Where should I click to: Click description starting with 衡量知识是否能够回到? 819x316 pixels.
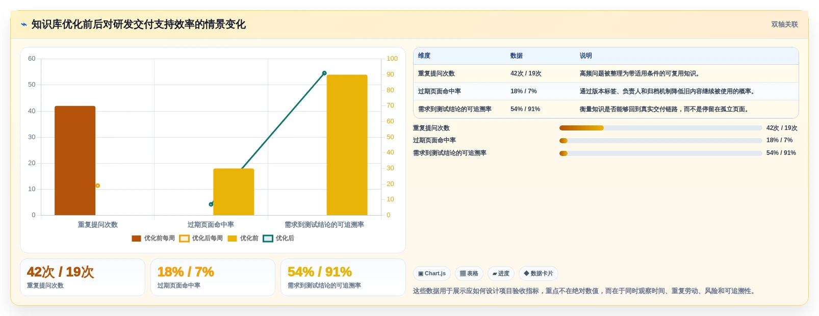[x=666, y=109]
